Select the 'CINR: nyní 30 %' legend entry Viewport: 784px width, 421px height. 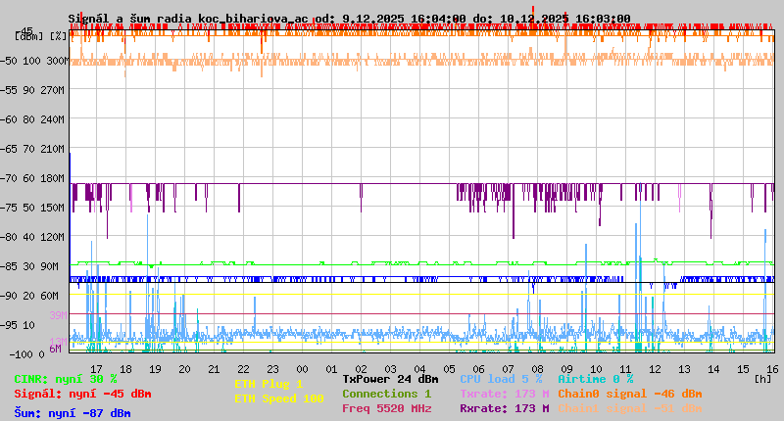(x=66, y=379)
